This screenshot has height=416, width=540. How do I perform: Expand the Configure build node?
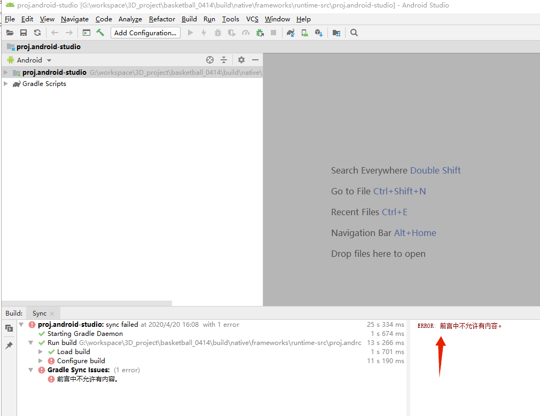(x=40, y=361)
